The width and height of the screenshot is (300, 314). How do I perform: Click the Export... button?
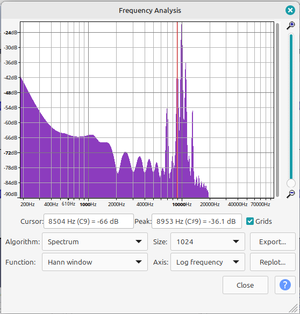pos(273,242)
